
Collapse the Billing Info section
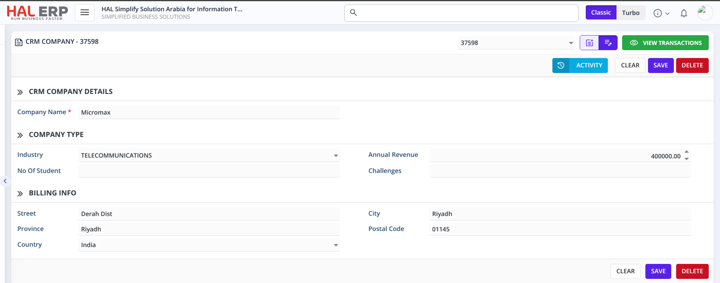tap(20, 194)
